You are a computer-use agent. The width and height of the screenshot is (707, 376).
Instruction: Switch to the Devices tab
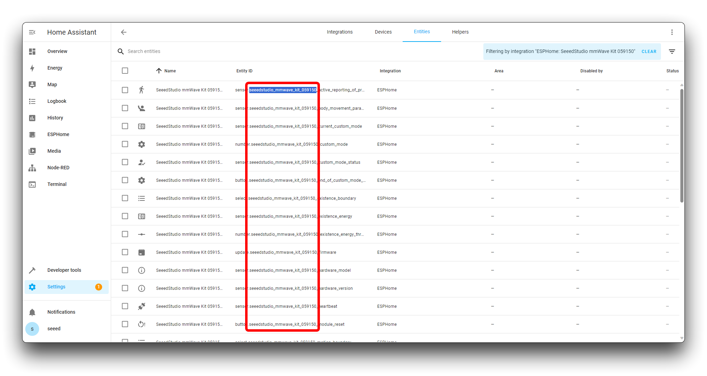[x=383, y=32]
